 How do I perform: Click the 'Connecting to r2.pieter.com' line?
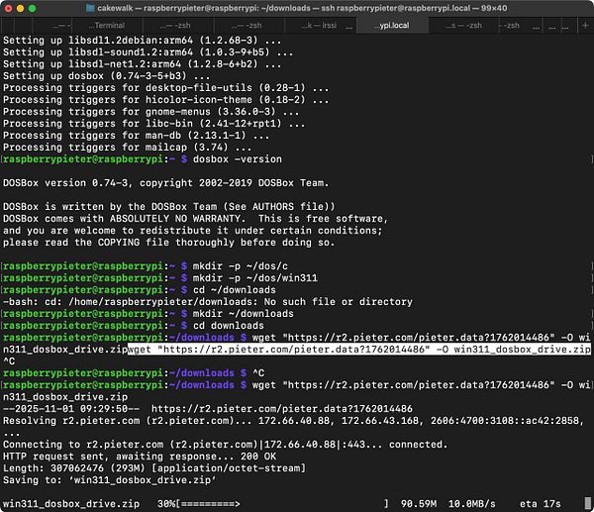click(225, 445)
